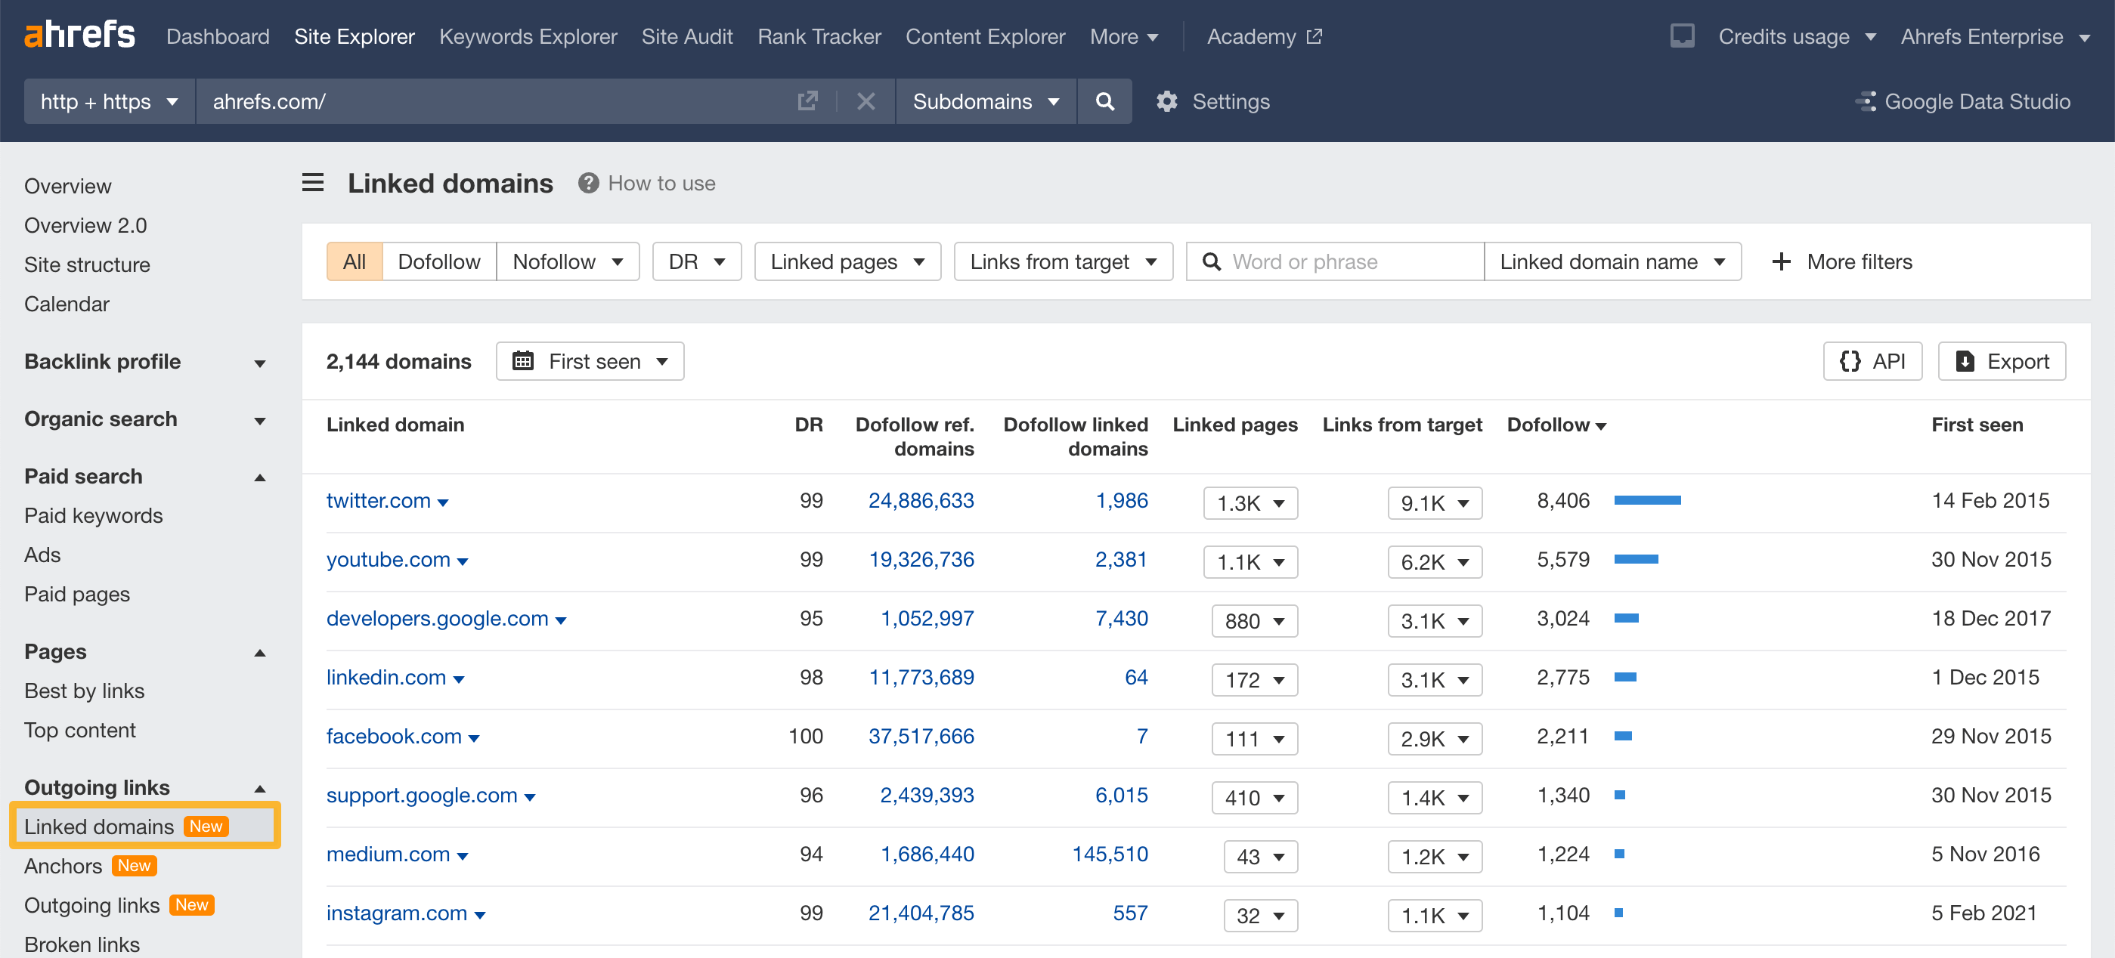Open Links from target filter

1064,261
